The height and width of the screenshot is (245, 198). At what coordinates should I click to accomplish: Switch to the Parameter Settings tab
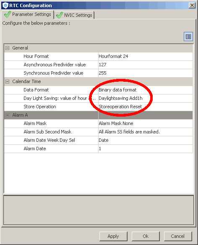pyautogui.click(x=28, y=15)
